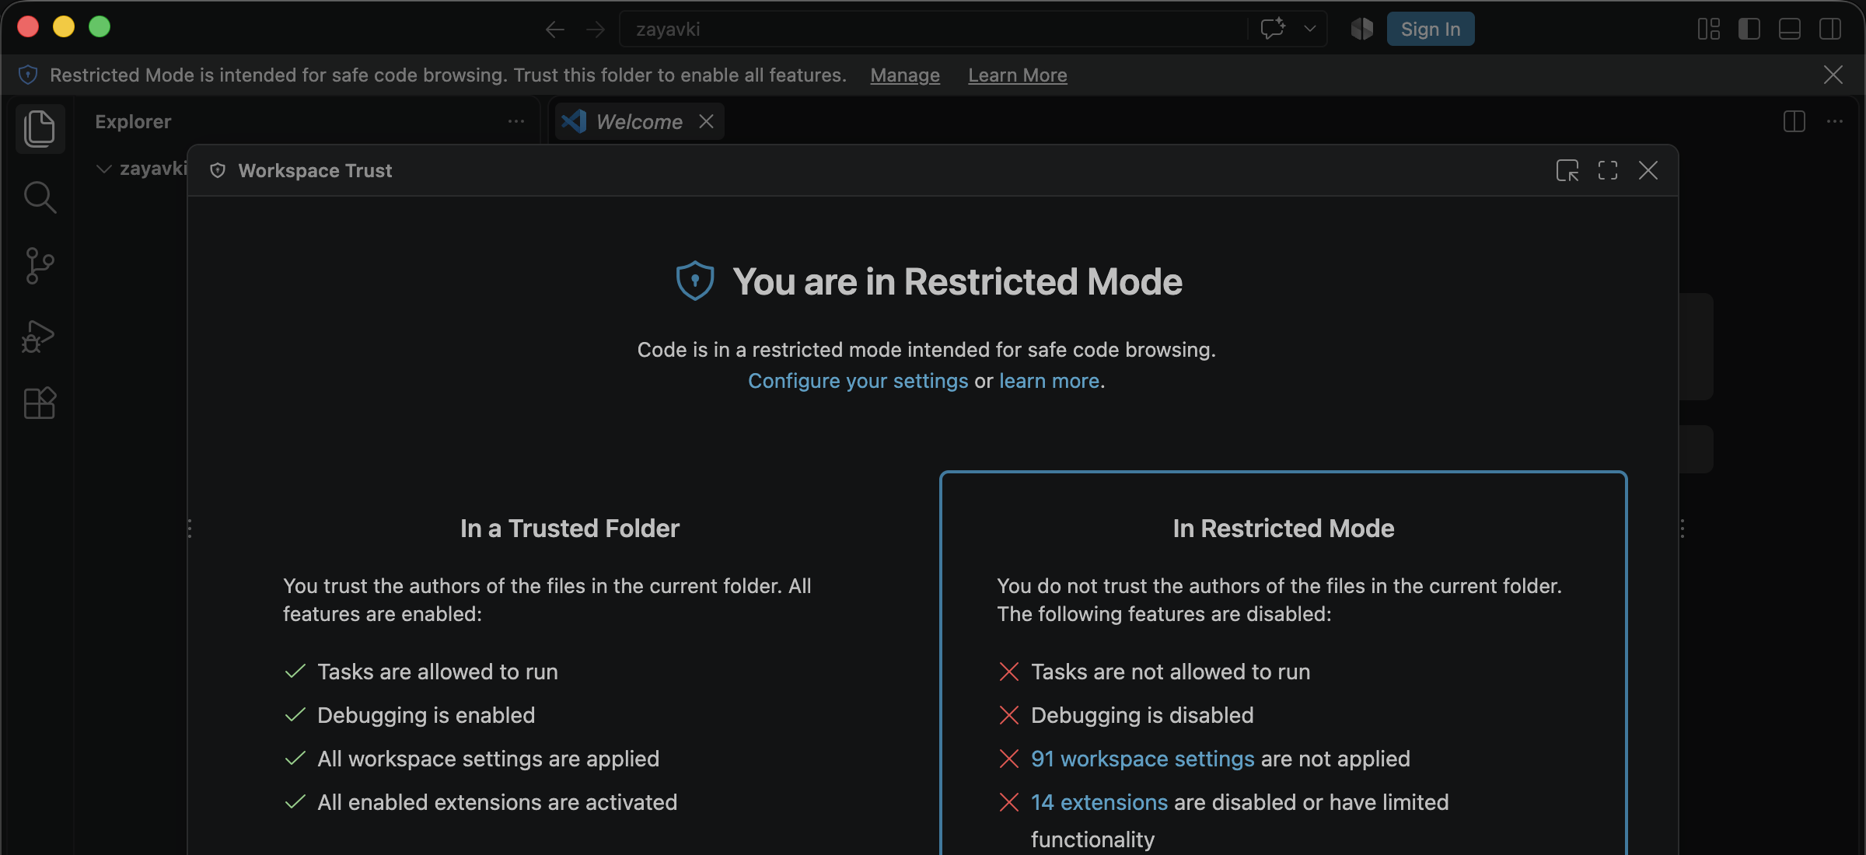Toggle the Primary Side Bar
The image size is (1866, 855).
(x=1749, y=29)
